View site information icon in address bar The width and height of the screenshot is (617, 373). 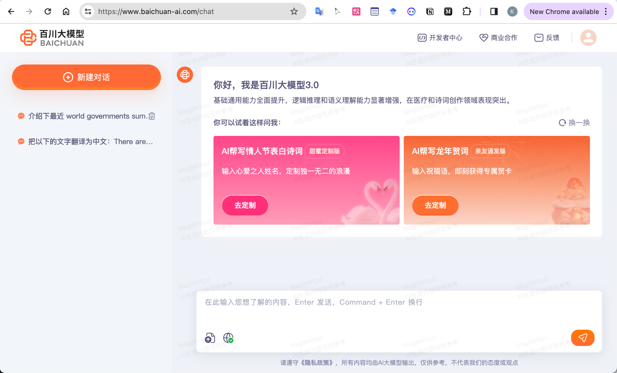[88, 11]
